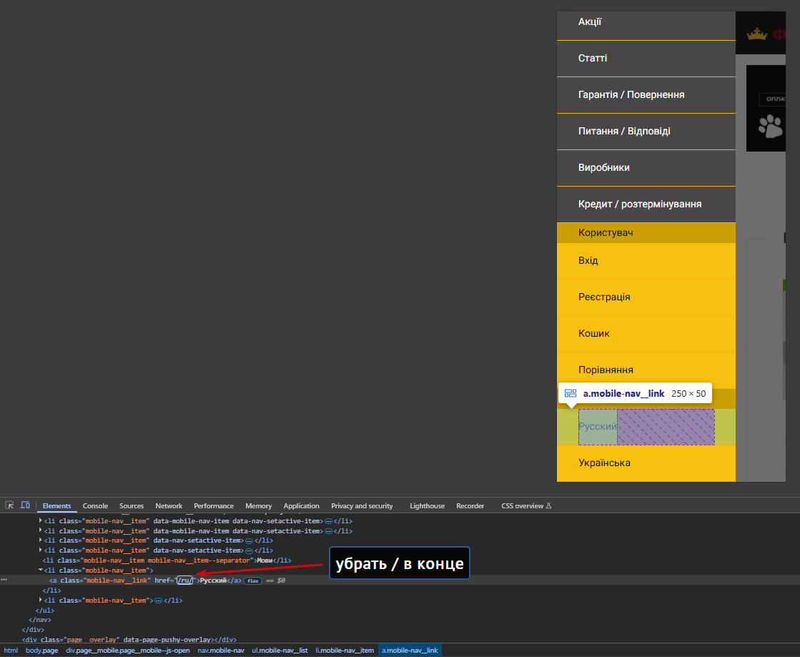Image resolution: width=800 pixels, height=657 pixels.
Task: Click the html breadcrumb
Action: pos(11,651)
